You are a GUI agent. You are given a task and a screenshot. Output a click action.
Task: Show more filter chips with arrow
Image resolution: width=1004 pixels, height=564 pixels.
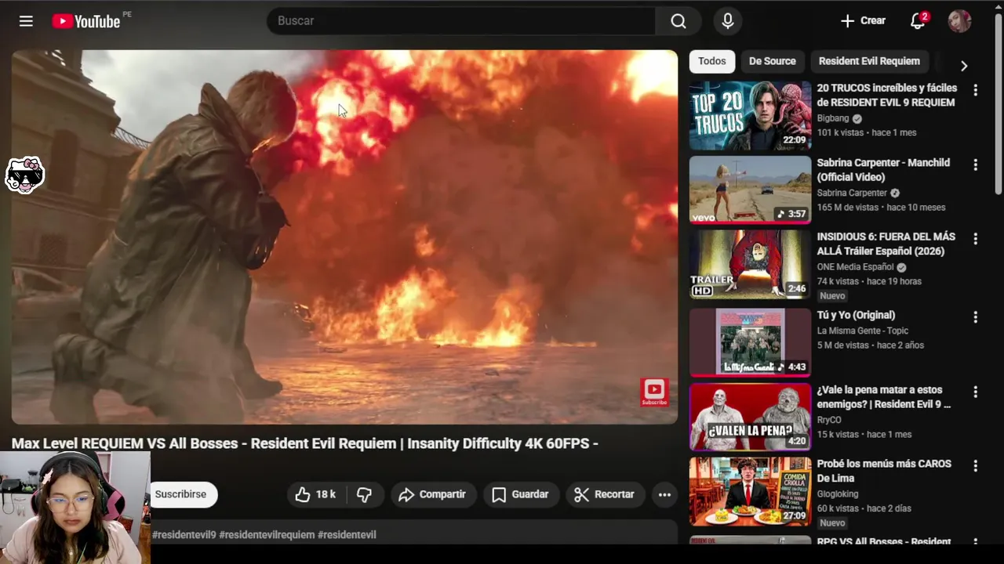tap(964, 66)
